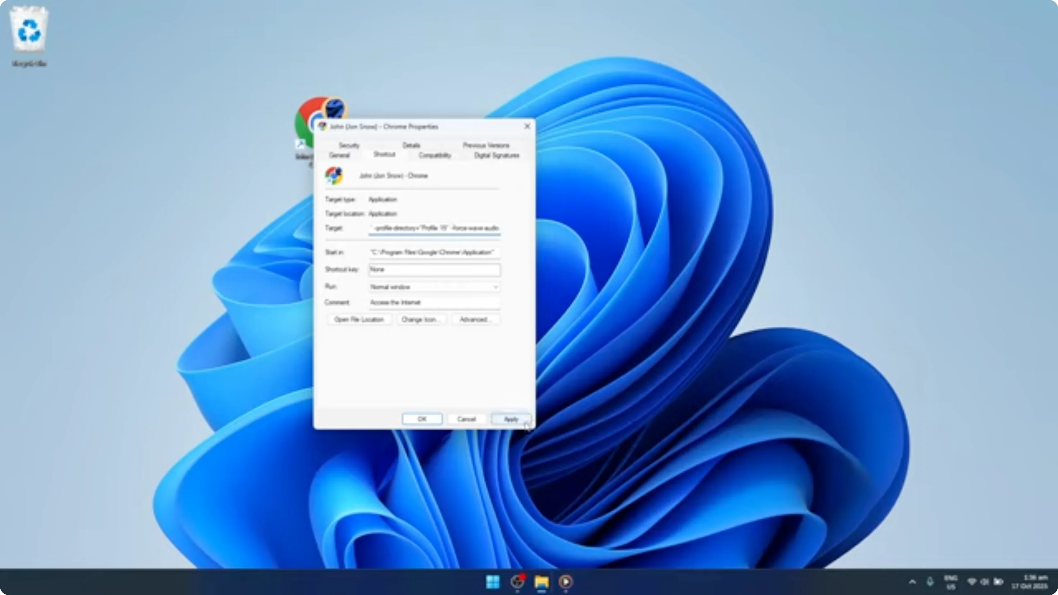Click the microphone icon in the system tray

tap(931, 581)
